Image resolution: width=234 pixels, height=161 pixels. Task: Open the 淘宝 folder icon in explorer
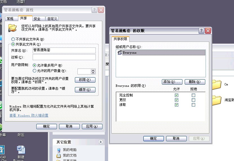pyautogui.click(x=216, y=100)
